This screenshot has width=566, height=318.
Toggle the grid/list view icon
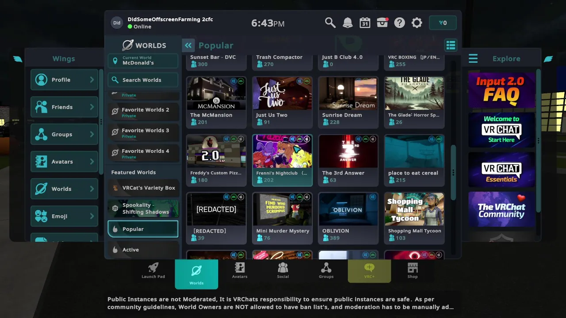451,45
